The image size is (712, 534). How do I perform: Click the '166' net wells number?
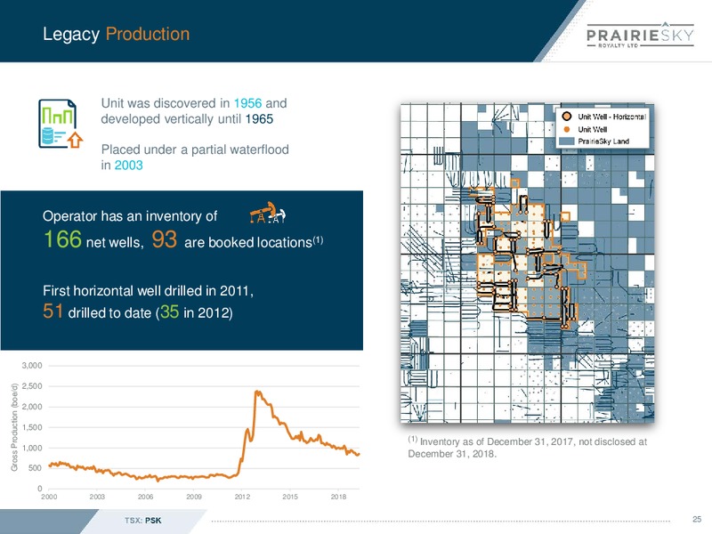pyautogui.click(x=62, y=239)
